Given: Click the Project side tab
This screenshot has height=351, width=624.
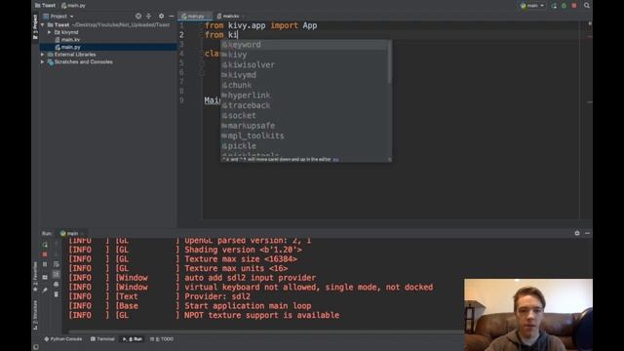Looking at the screenshot, I should [x=35, y=26].
